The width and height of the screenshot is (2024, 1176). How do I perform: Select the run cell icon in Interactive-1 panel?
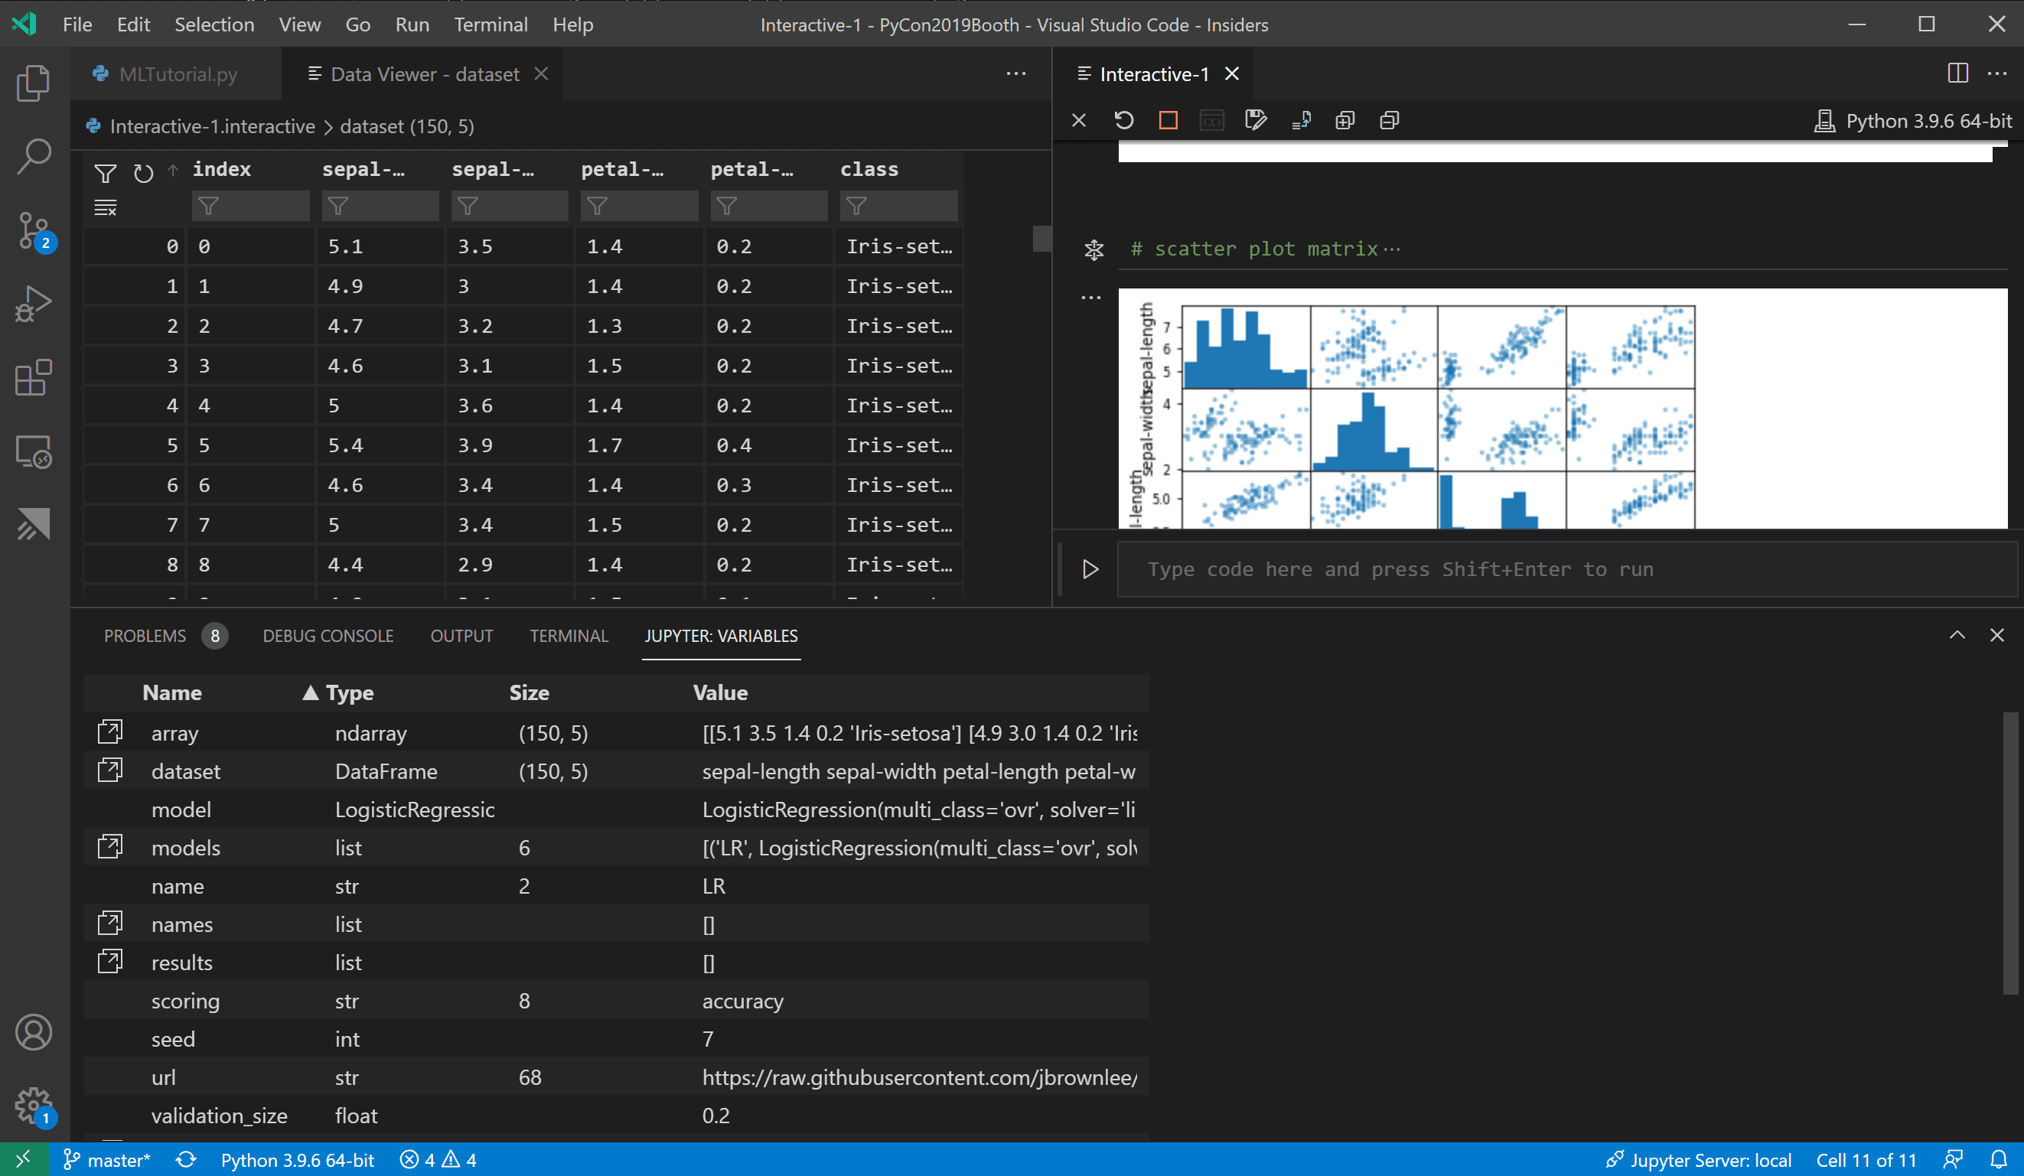(1090, 570)
